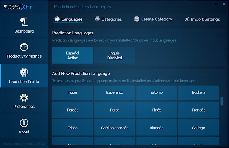Screen dimensions: 229x148
Task: Click Languages in the breadcrumb
Action: (x=100, y=7)
